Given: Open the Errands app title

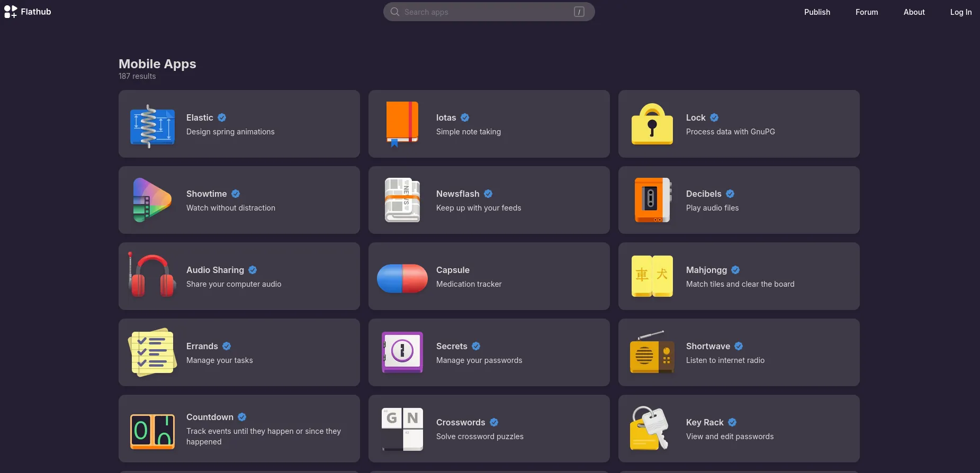Looking at the screenshot, I should pos(202,346).
